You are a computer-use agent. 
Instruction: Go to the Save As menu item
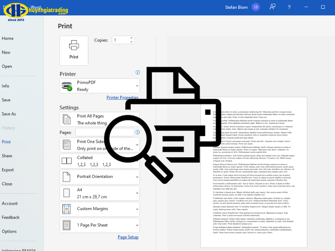[x=9, y=114]
